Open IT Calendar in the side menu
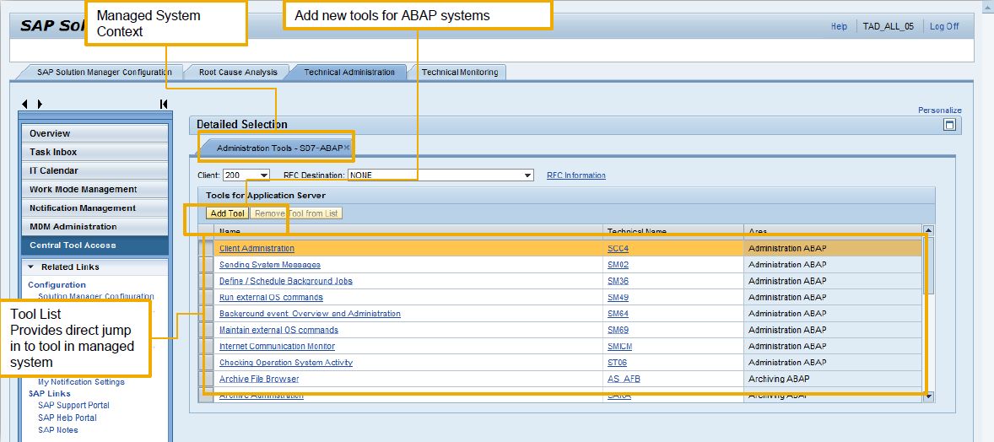Viewport: 994px width, 442px height. coord(95,170)
